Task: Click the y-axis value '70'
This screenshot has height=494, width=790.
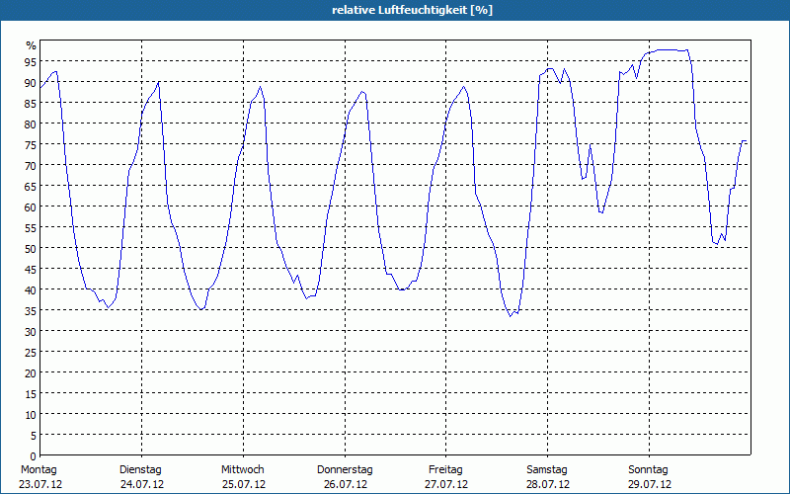Action: (31, 165)
